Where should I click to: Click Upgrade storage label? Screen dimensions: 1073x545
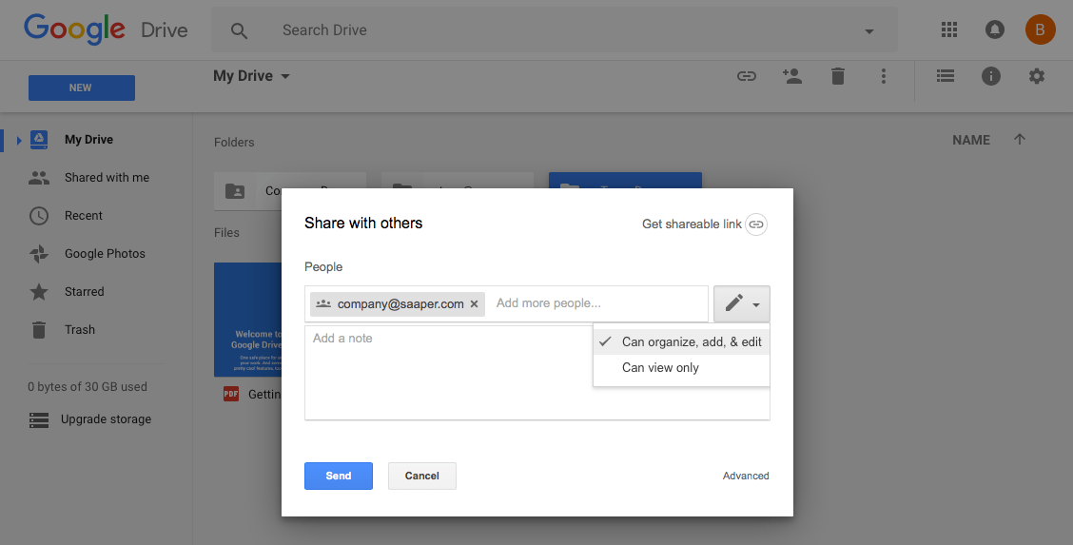click(107, 419)
